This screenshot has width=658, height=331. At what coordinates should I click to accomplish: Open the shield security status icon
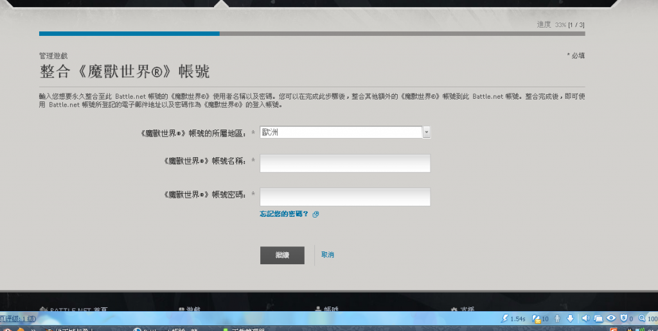coord(623,318)
